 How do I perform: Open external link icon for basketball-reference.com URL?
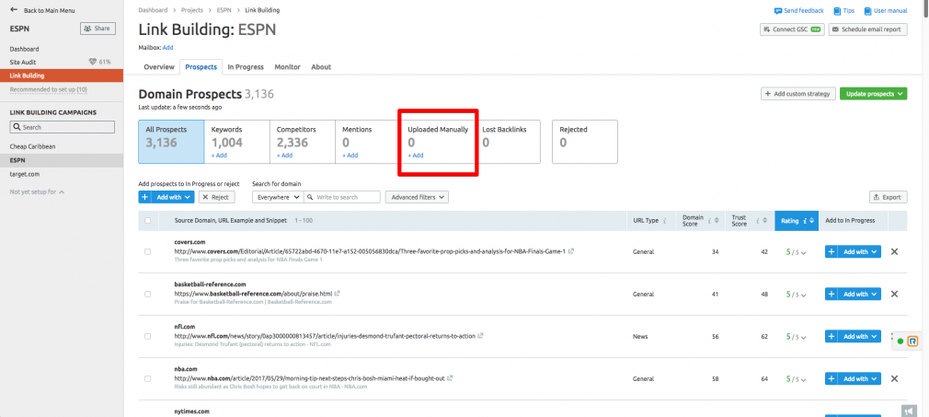click(338, 293)
